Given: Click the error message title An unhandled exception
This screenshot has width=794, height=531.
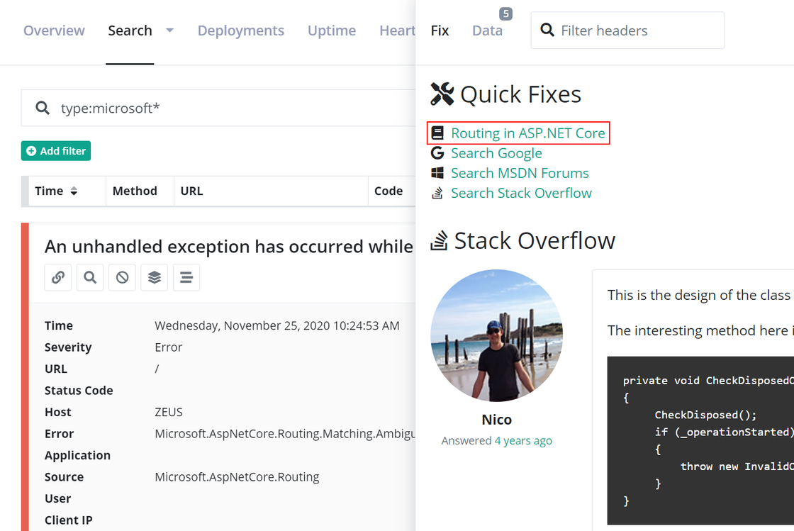Looking at the screenshot, I should pos(229,247).
